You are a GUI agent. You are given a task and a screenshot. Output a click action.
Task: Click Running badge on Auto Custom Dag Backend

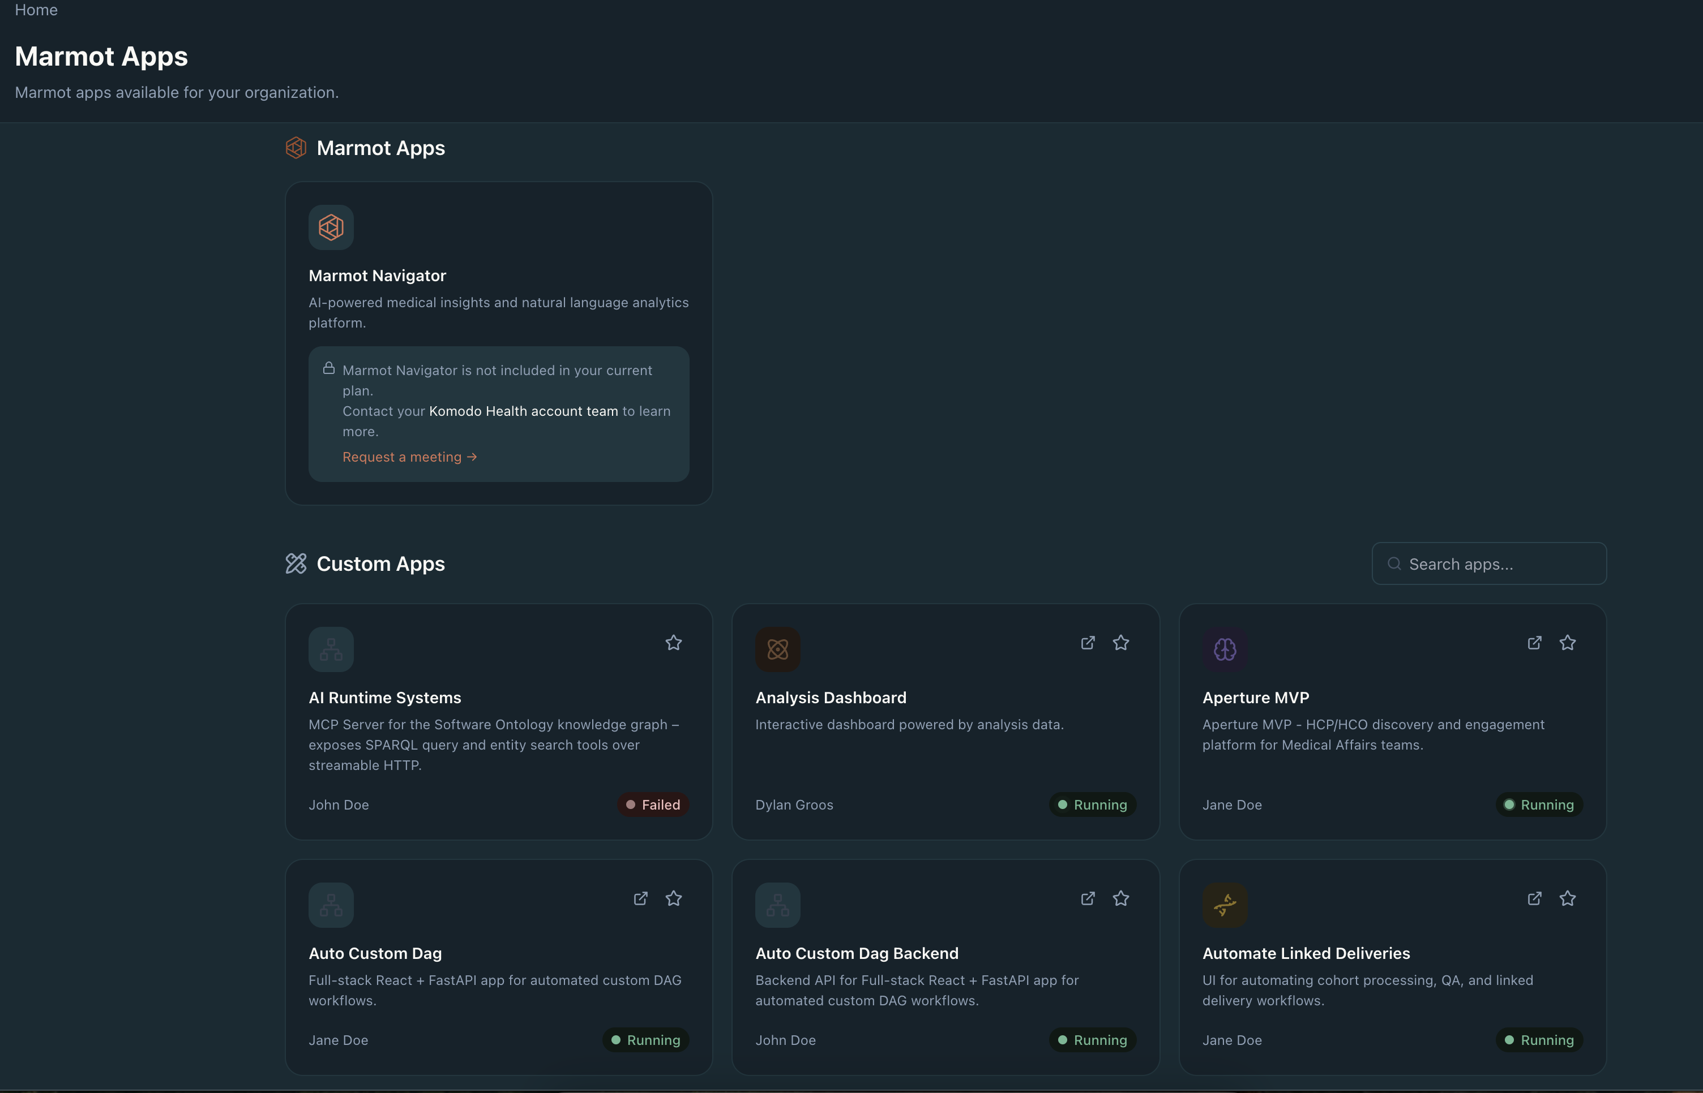point(1092,1040)
